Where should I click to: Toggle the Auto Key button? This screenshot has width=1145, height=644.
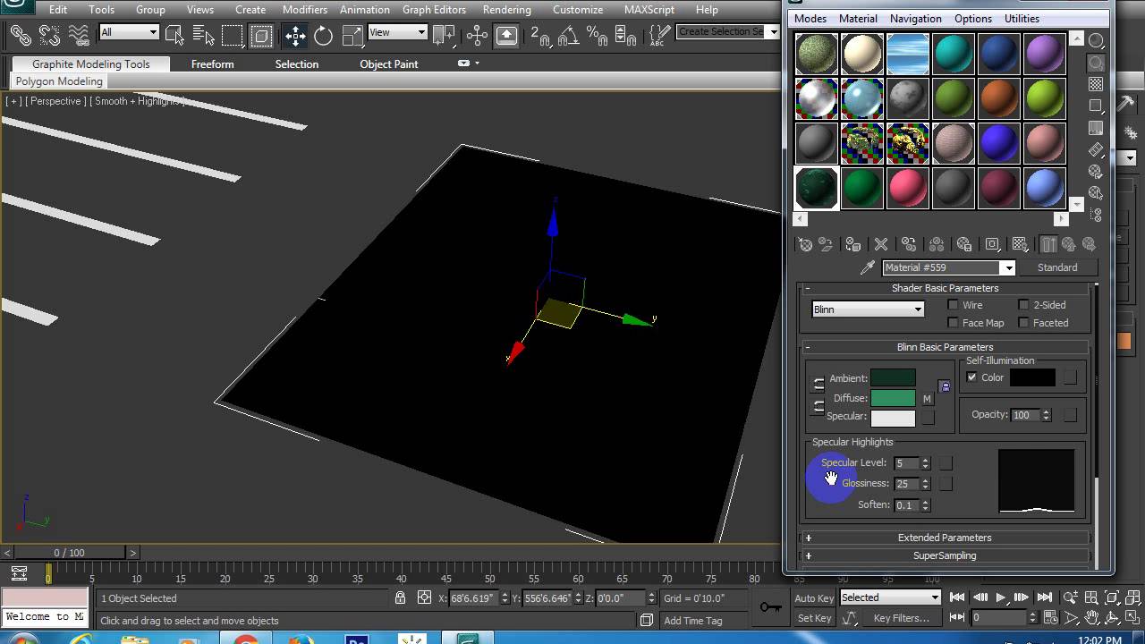click(814, 597)
